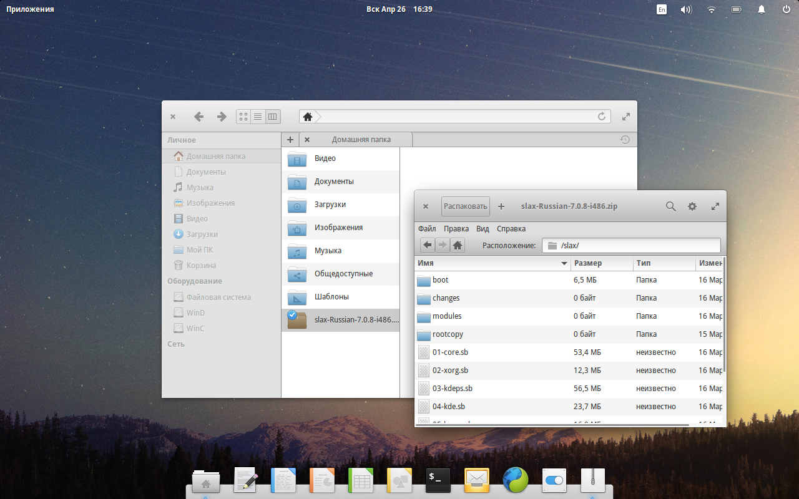Viewport: 799px width, 499px height.
Task: Open the Файл menu
Action: pyautogui.click(x=427, y=229)
